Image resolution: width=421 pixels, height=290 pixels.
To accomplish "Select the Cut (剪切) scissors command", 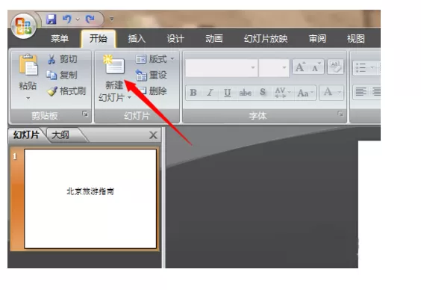I will click(62, 59).
